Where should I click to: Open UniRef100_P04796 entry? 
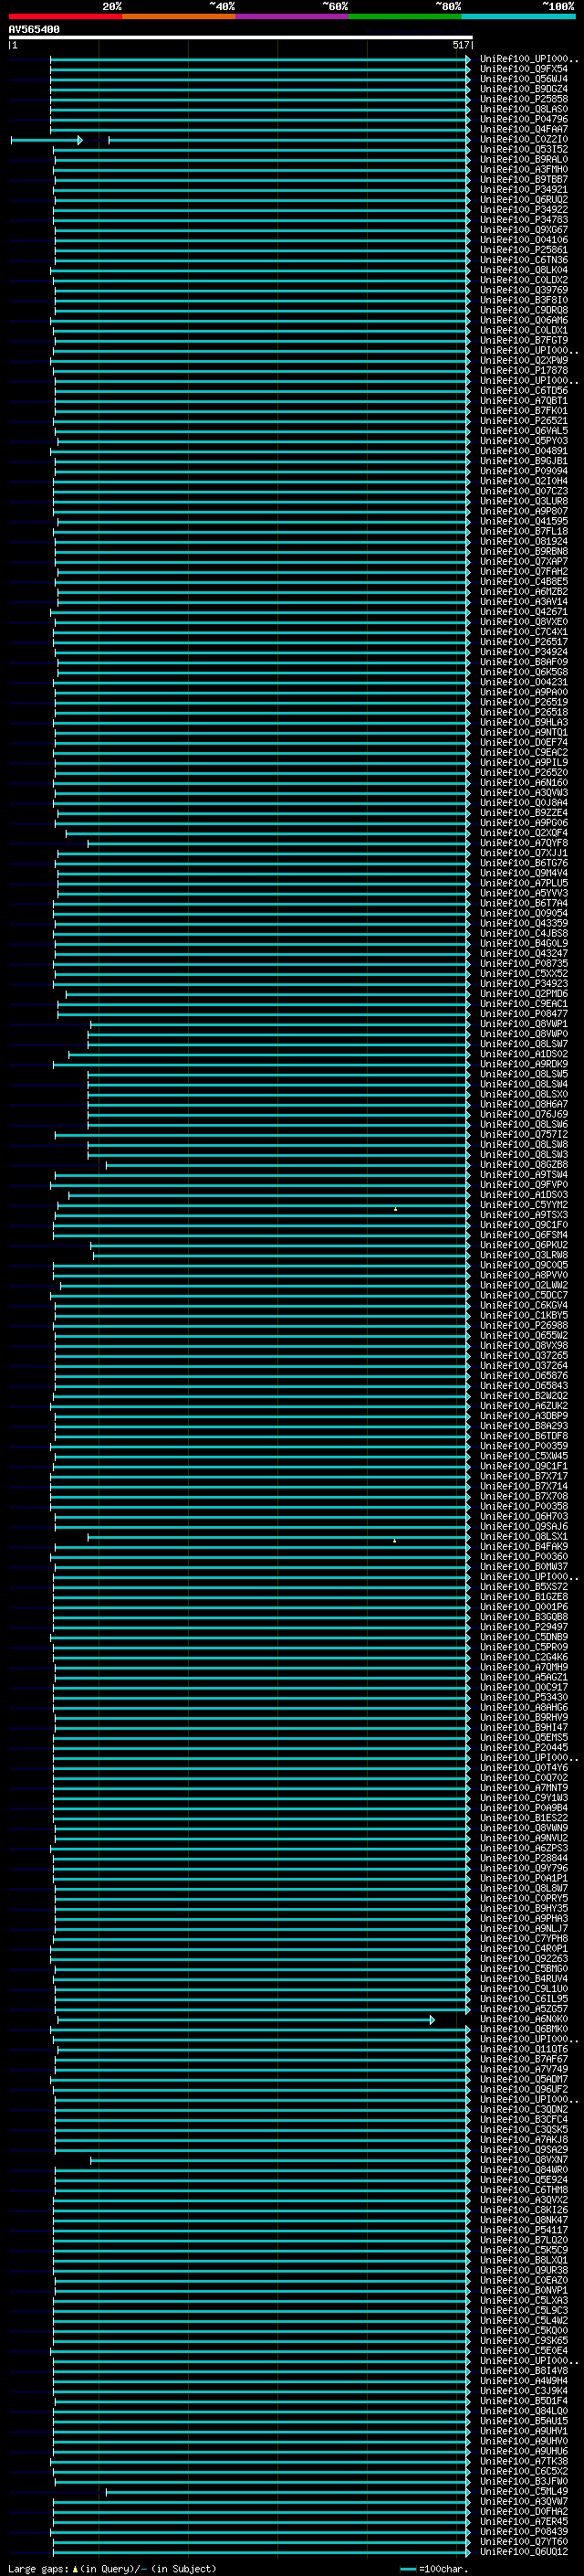tap(523, 119)
